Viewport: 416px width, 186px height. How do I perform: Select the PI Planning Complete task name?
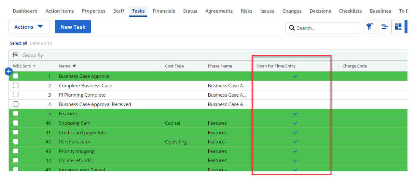[82, 95]
